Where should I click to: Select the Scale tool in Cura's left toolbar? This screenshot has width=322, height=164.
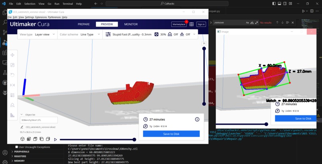point(12,65)
